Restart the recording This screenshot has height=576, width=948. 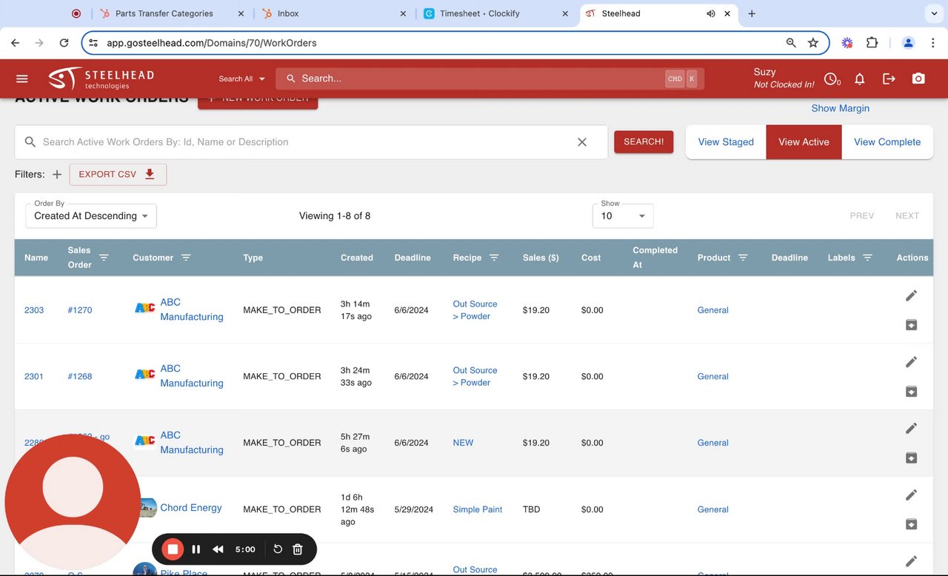coord(278,549)
